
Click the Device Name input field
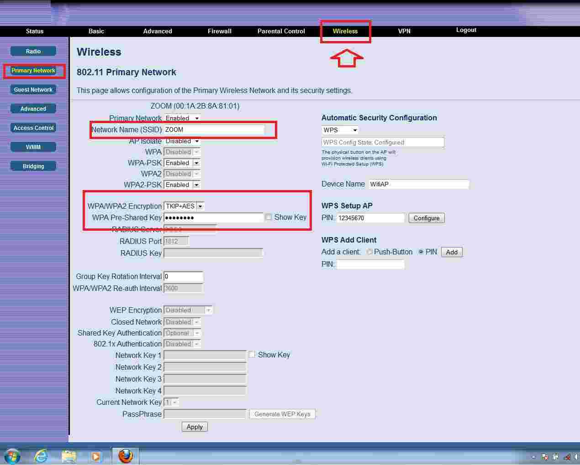(418, 184)
